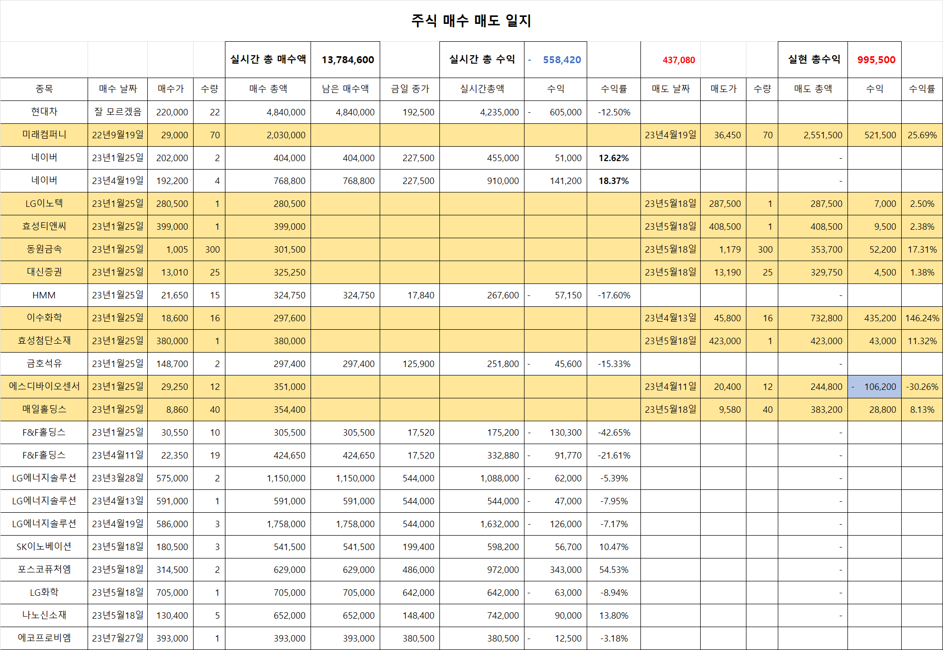Select the title 주식 매수 매도 일지
The width and height of the screenshot is (943, 650).
click(x=471, y=20)
